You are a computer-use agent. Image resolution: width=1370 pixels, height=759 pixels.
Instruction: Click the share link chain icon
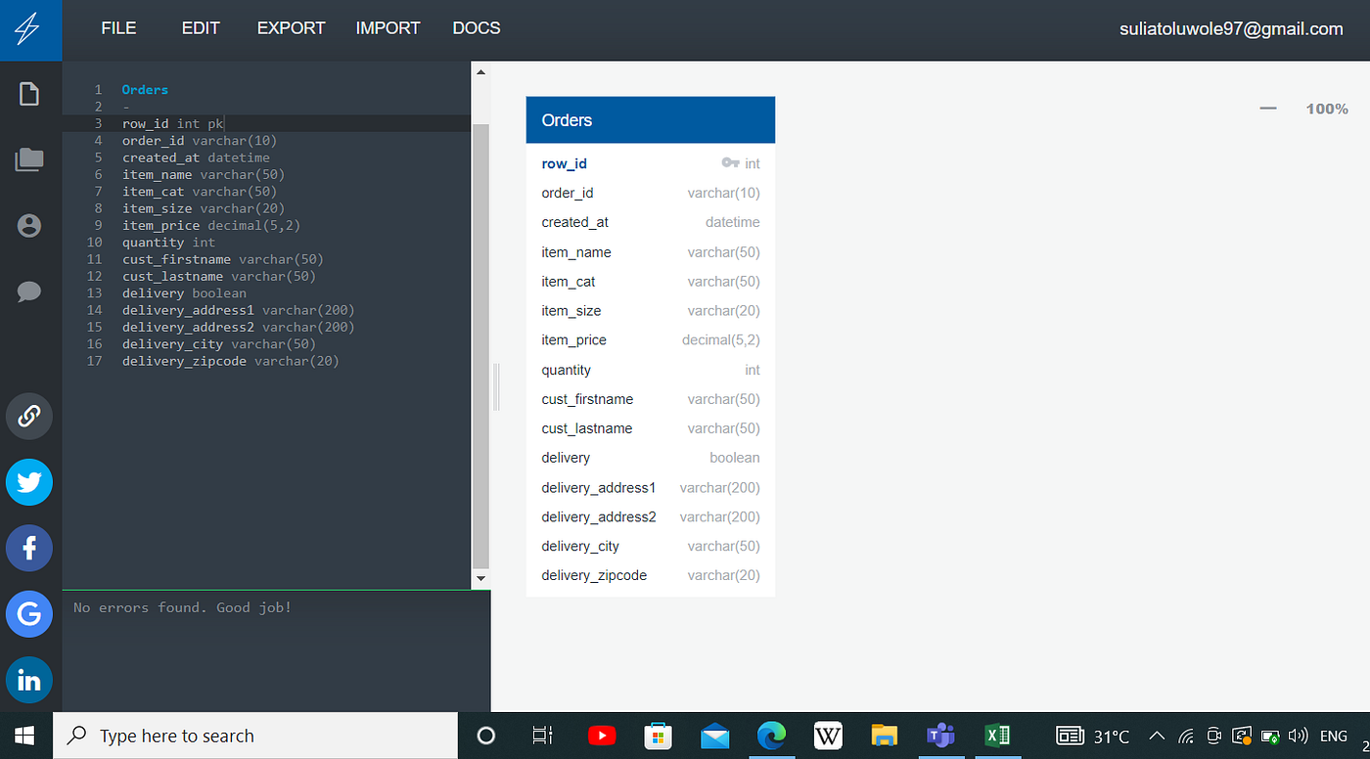29,416
